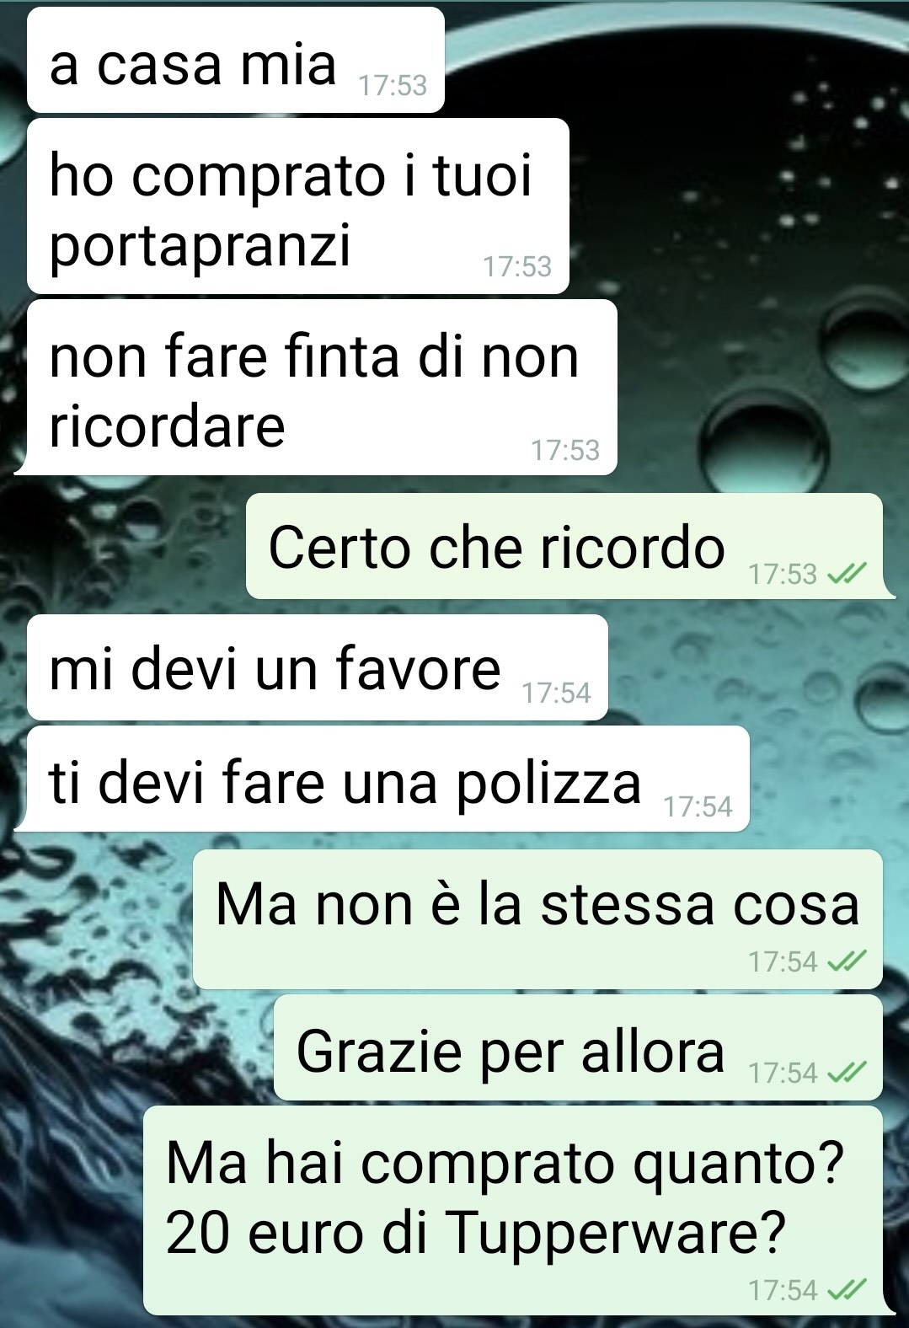Select the 'Grazie per allora' sent message

click(x=578, y=1047)
